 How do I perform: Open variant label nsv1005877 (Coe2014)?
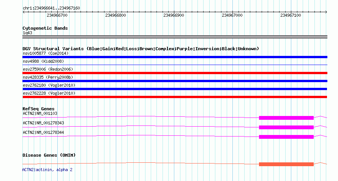pyautogui.click(x=46, y=53)
